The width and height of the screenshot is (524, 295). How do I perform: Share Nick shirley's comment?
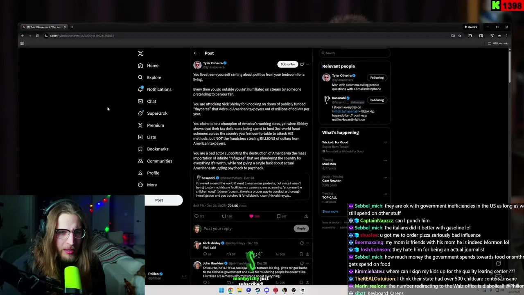pyautogui.click(x=307, y=254)
